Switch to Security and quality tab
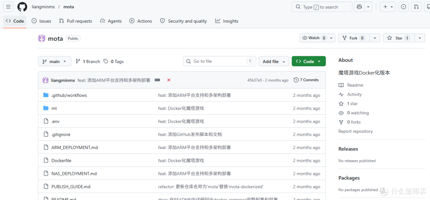The width and height of the screenshot is (430, 200). click(184, 21)
